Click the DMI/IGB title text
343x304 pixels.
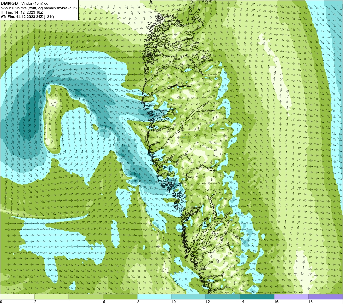point(9,3)
